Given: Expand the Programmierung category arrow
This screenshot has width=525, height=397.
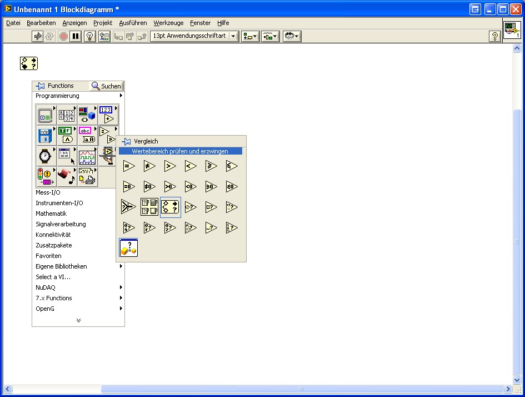Looking at the screenshot, I should point(121,96).
